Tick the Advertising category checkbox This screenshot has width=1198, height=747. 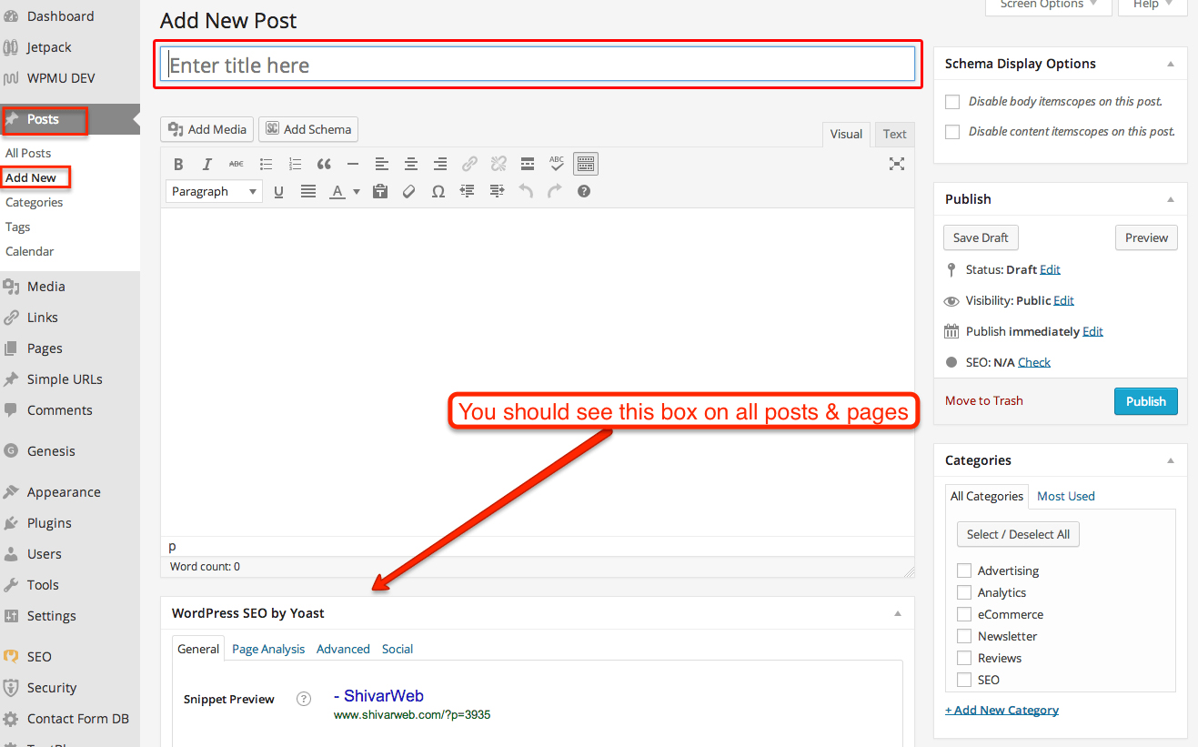click(x=964, y=570)
